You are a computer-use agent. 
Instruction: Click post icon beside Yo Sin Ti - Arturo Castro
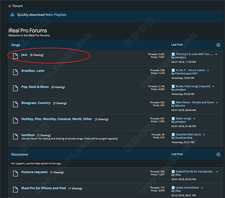(x=173, y=70)
